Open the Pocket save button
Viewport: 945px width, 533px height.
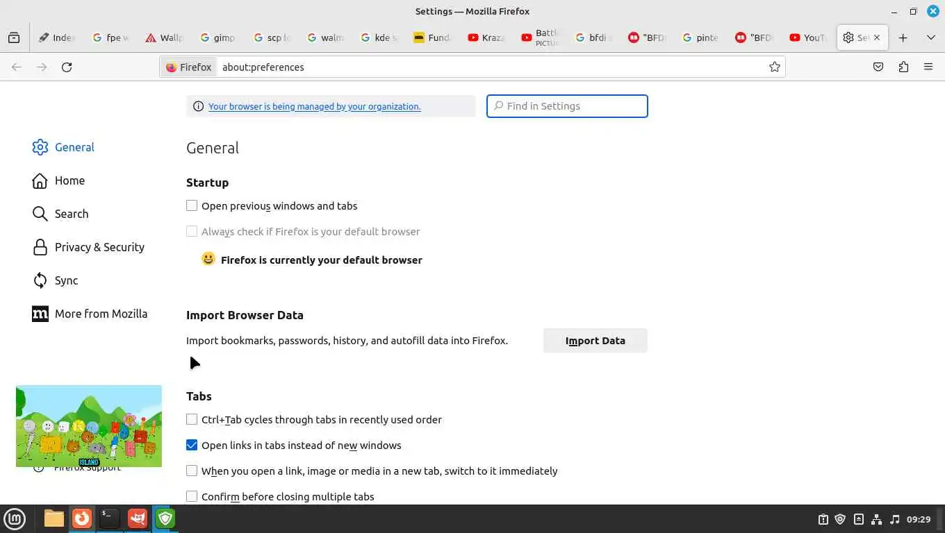coord(878,67)
